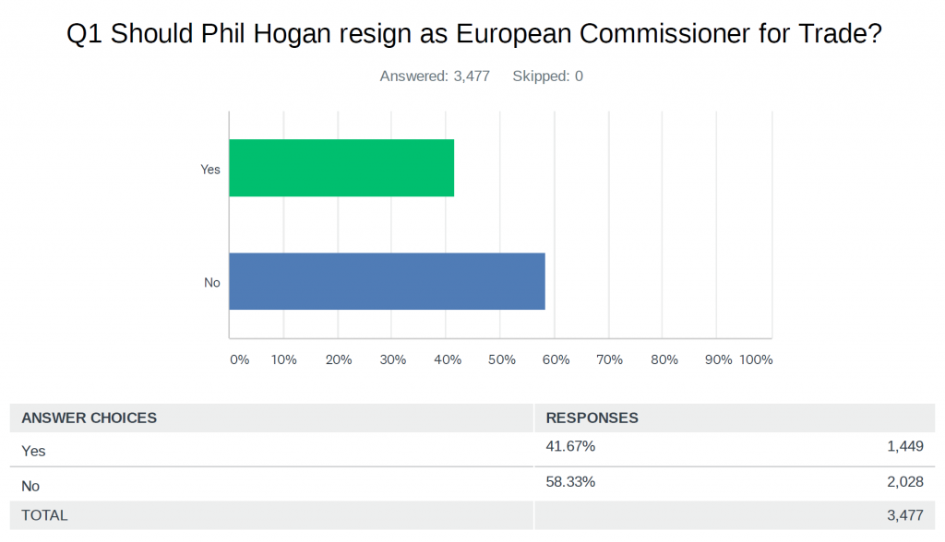Click the survey question title

(474, 36)
